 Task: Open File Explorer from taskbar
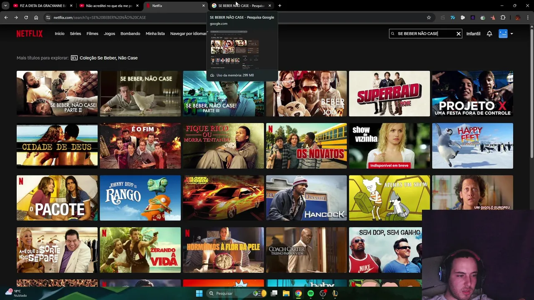coord(286,293)
